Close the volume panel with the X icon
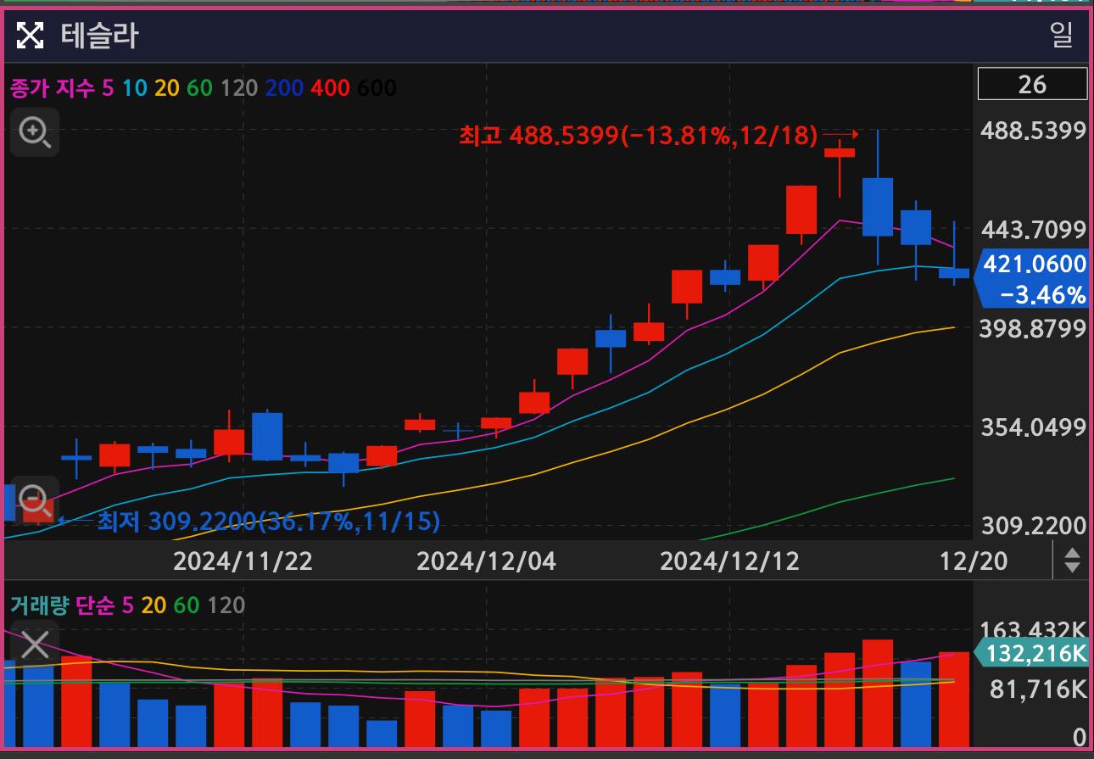The width and height of the screenshot is (1094, 759). (35, 645)
